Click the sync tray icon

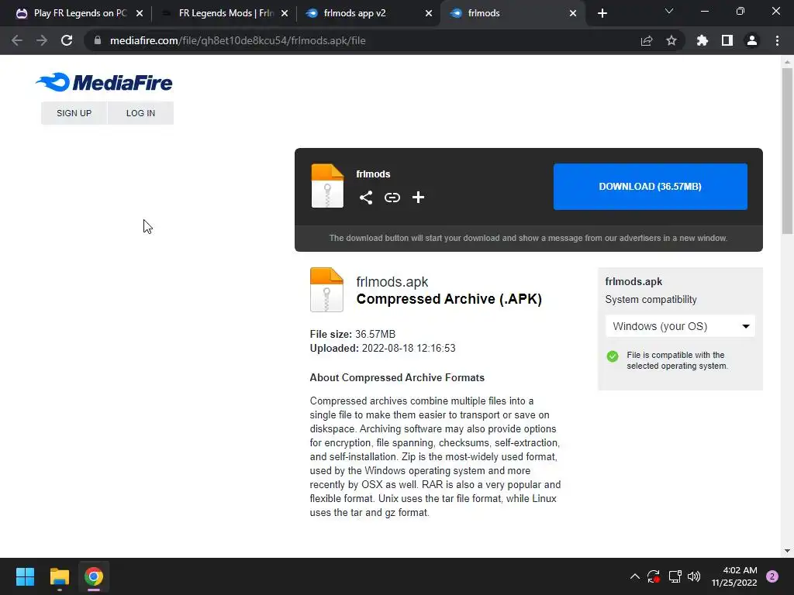653,576
